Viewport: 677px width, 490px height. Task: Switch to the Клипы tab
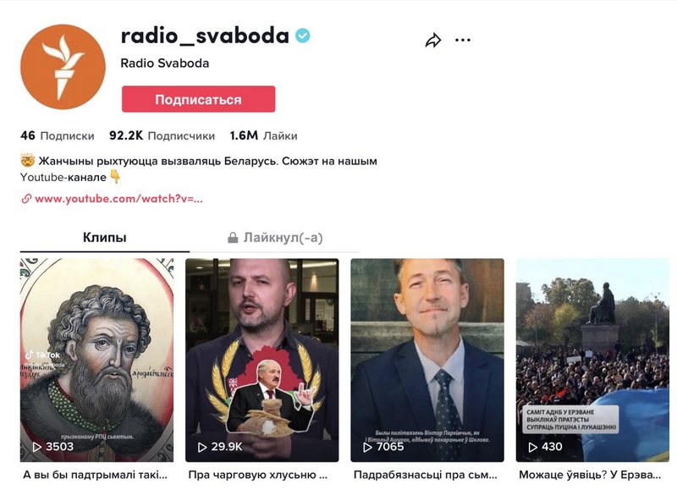104,238
